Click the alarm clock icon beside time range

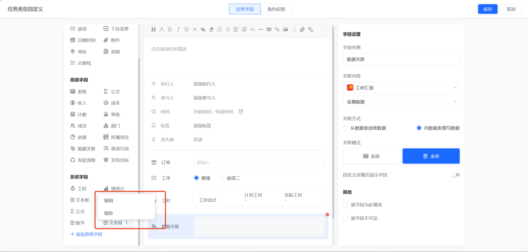tap(241, 112)
